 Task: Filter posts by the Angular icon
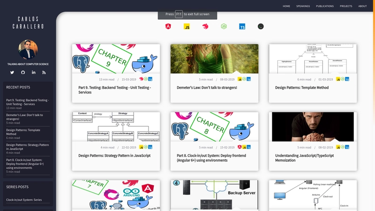(x=168, y=27)
